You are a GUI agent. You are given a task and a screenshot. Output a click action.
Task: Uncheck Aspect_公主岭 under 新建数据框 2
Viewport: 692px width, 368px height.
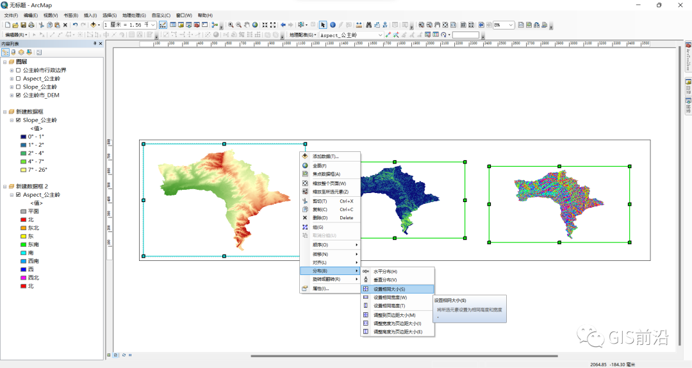click(x=18, y=195)
